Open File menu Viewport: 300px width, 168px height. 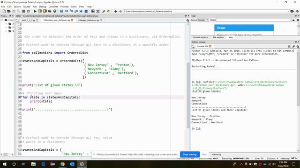pos(3,7)
